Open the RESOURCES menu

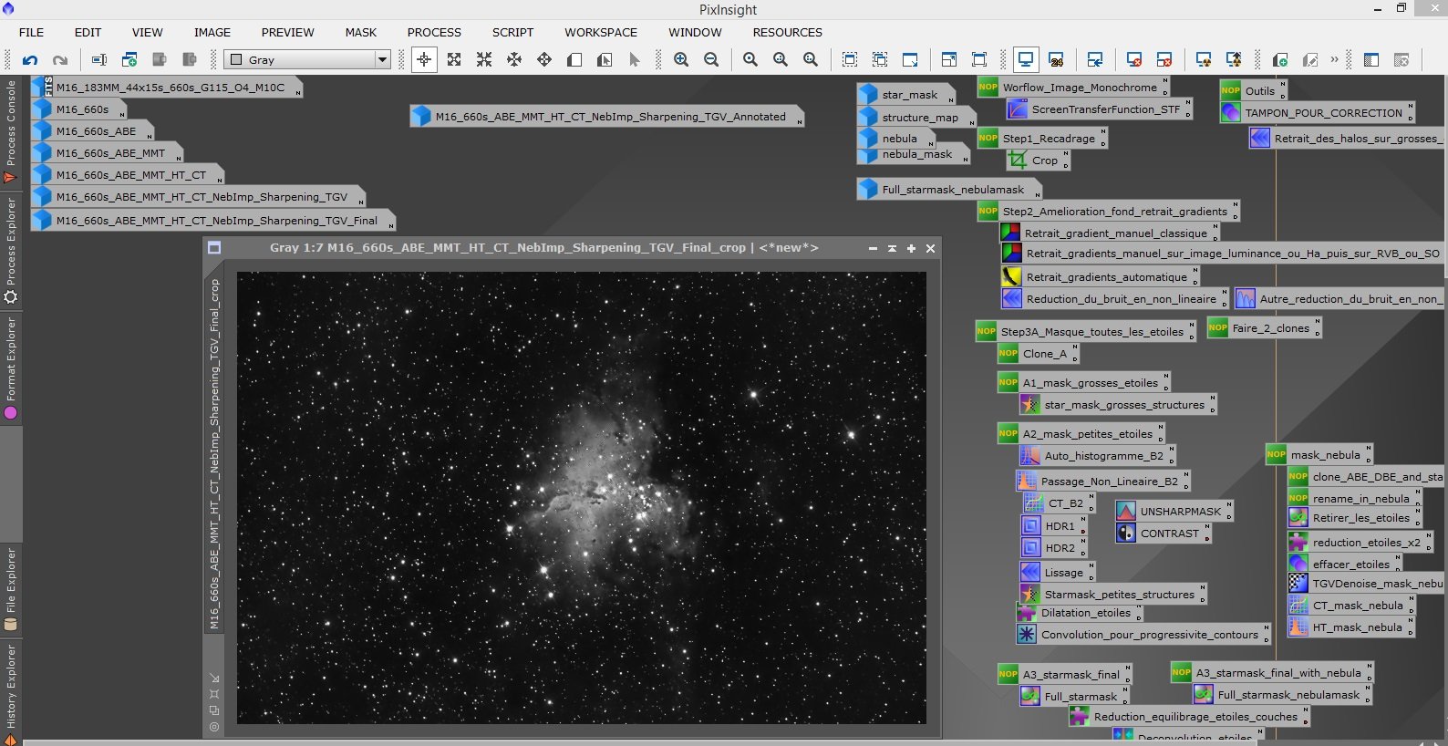pos(787,32)
